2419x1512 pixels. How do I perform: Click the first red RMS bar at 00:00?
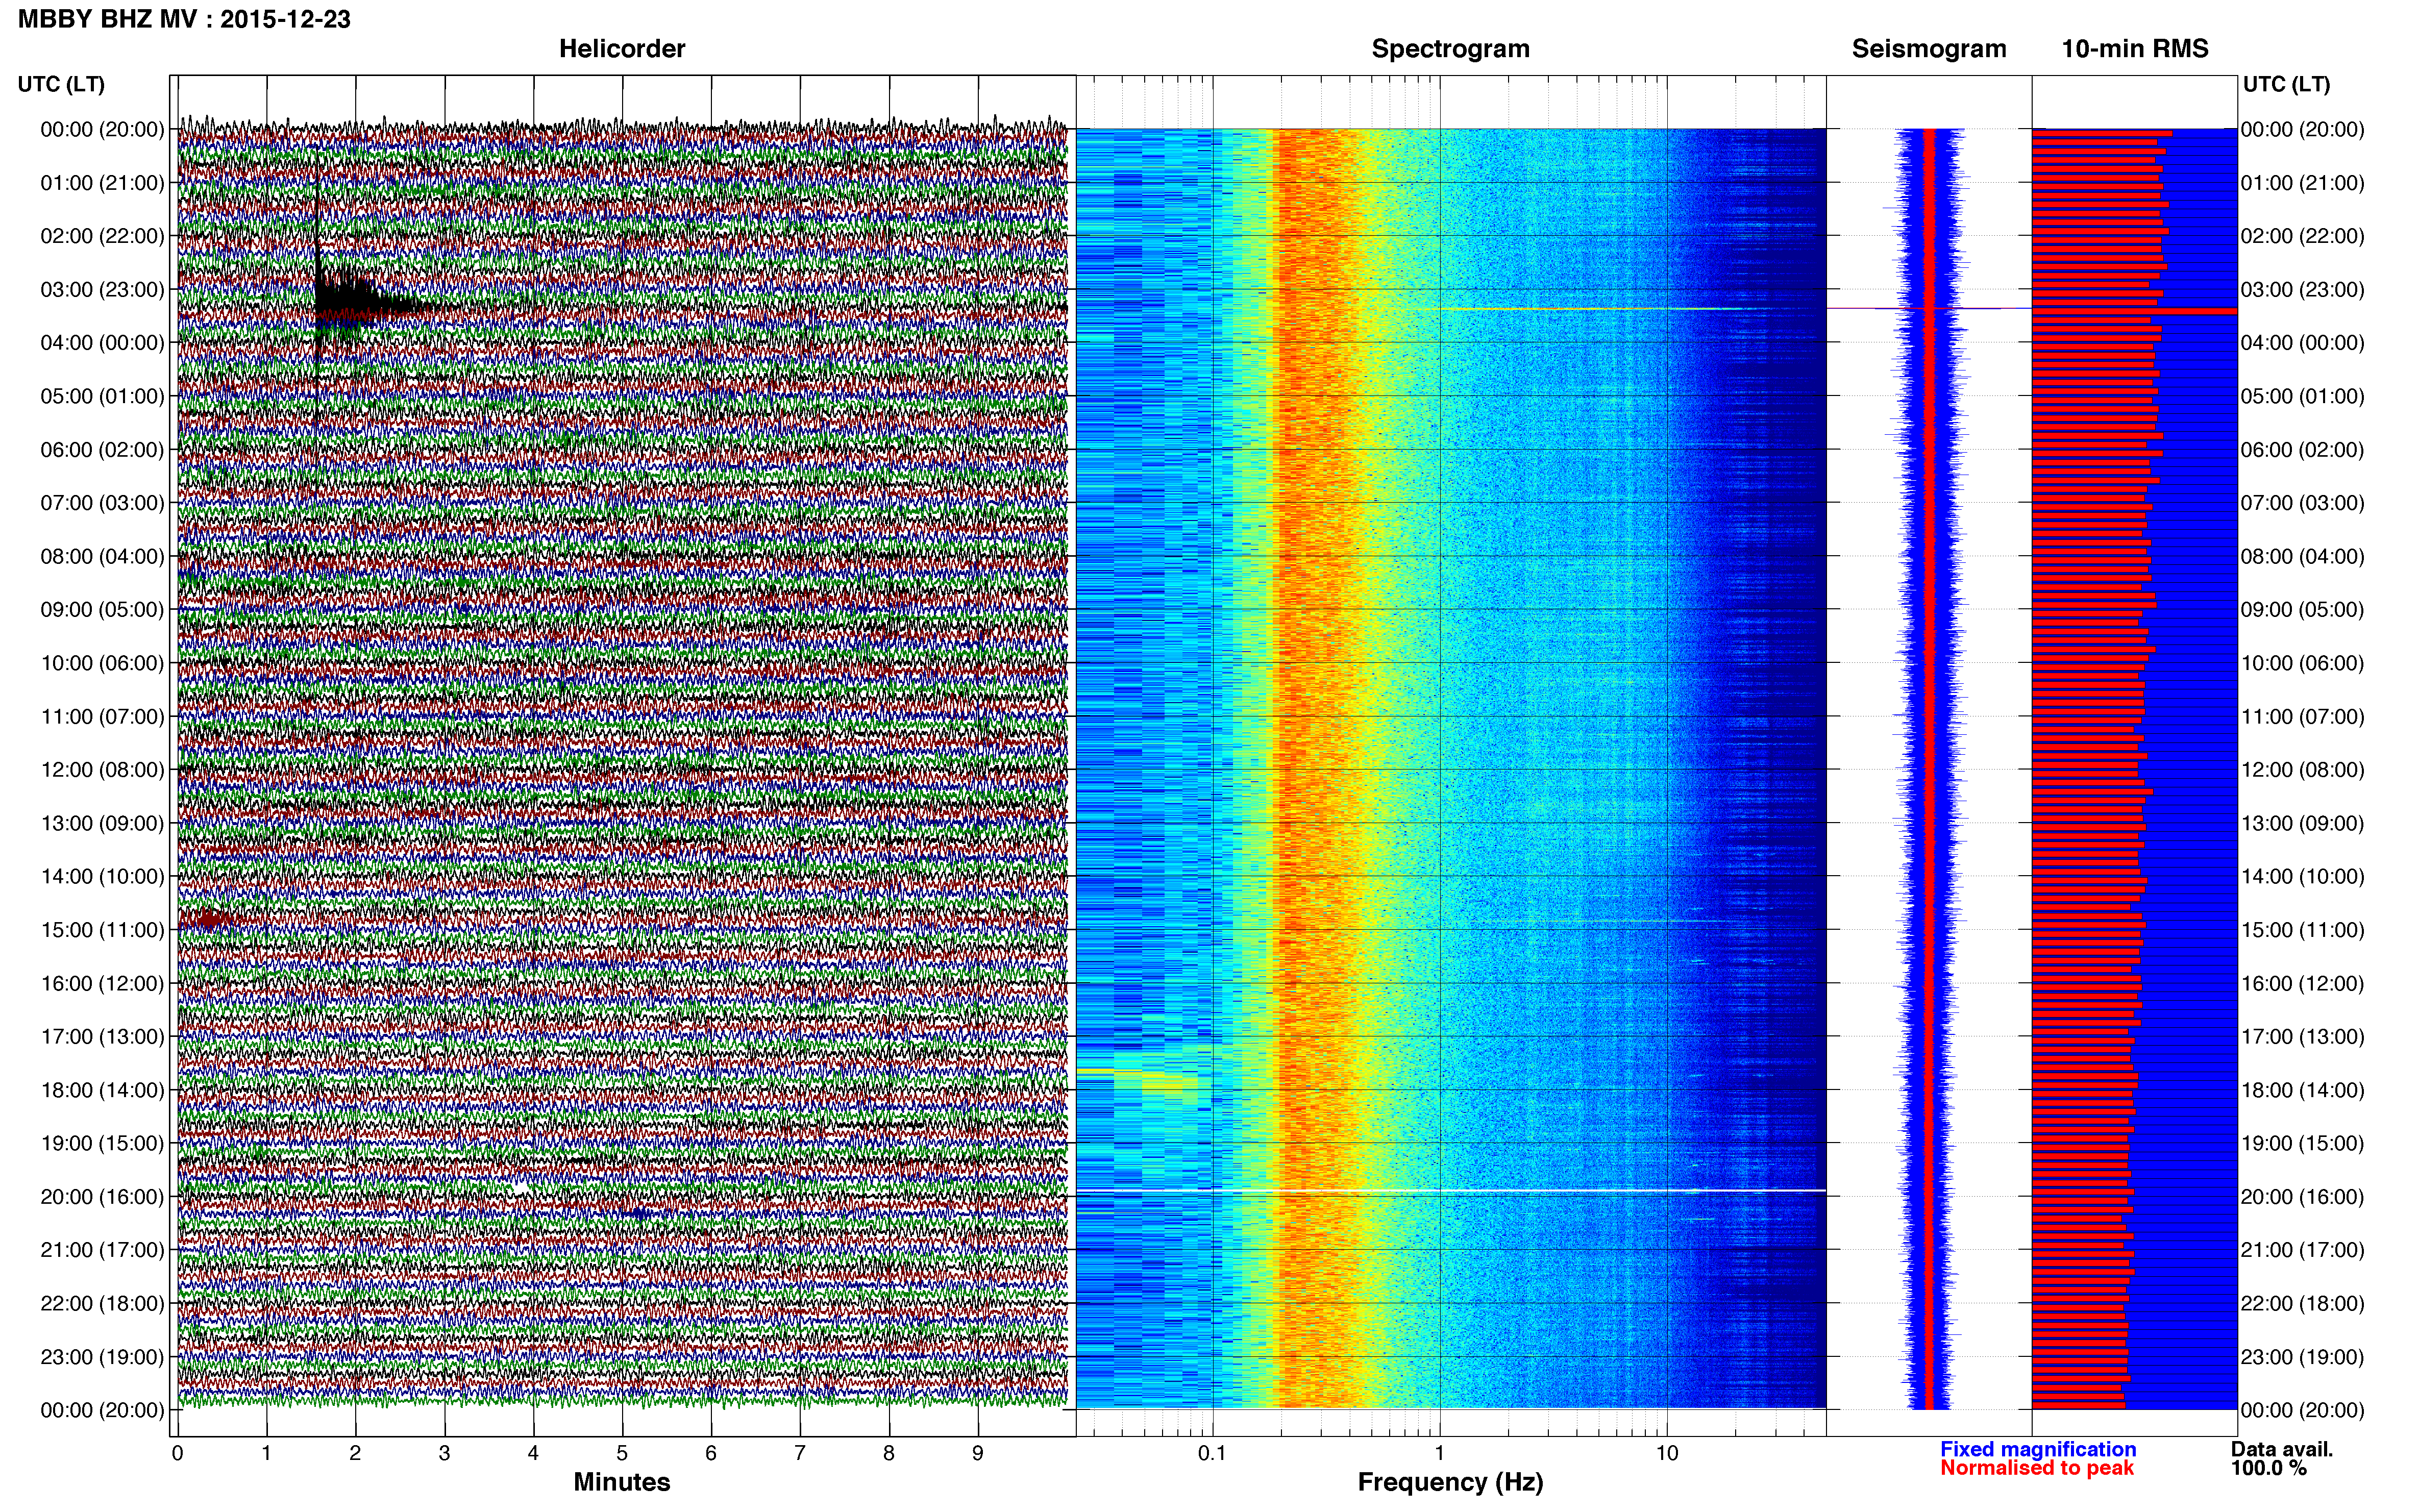tap(2102, 132)
